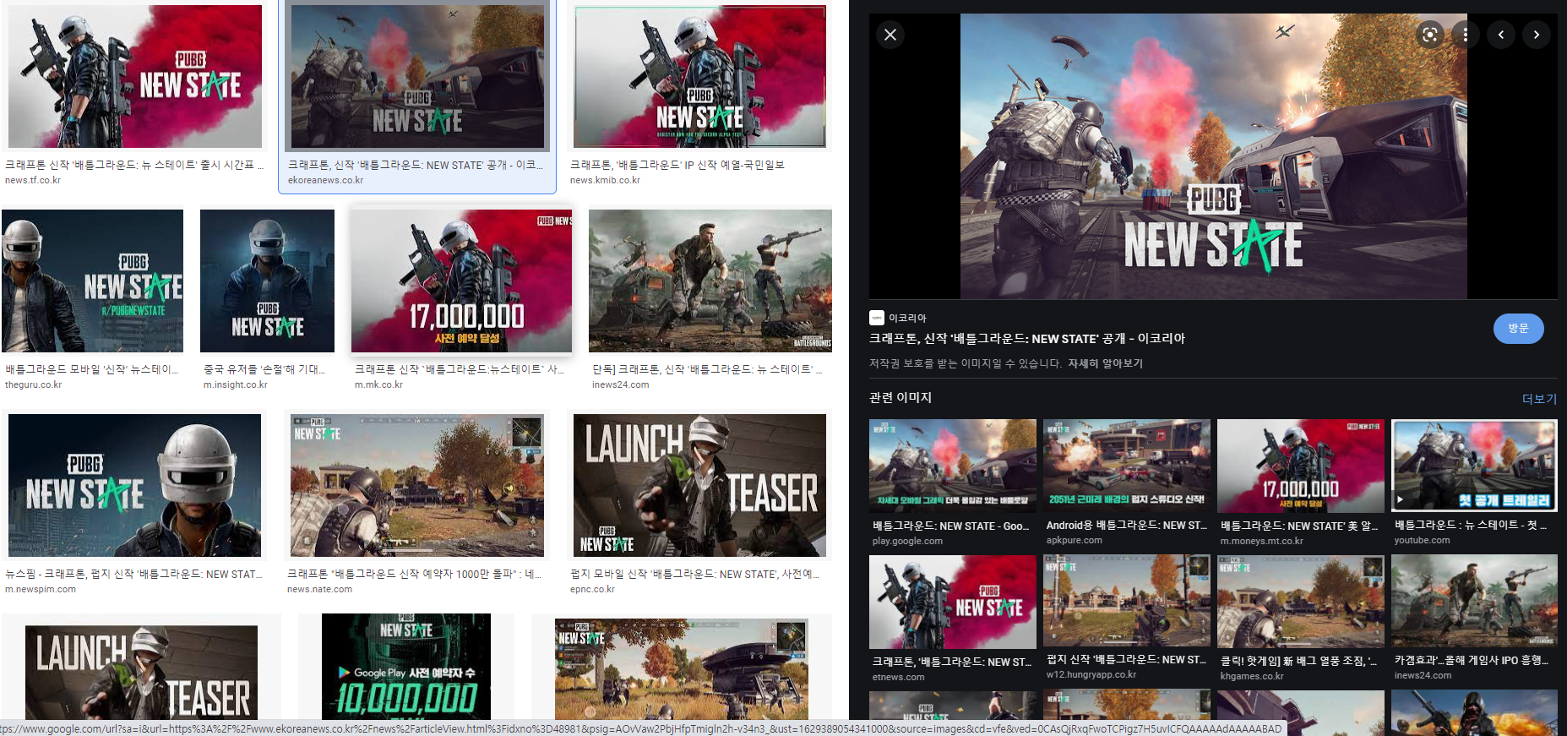Click the apkpure.com related source text
1567x736 pixels.
click(1074, 540)
